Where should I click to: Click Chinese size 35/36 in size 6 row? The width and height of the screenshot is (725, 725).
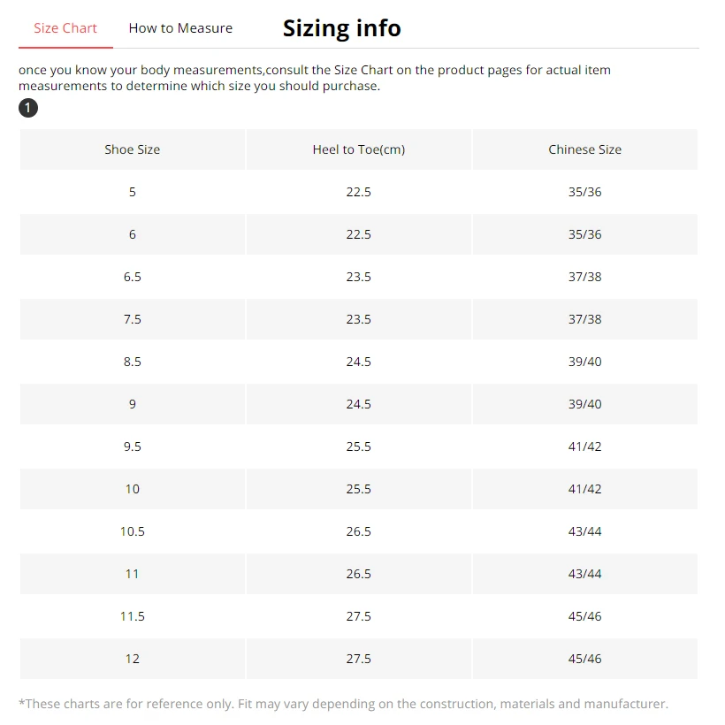[584, 234]
